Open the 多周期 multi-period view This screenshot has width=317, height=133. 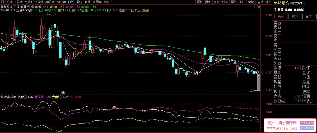tap(97, 2)
